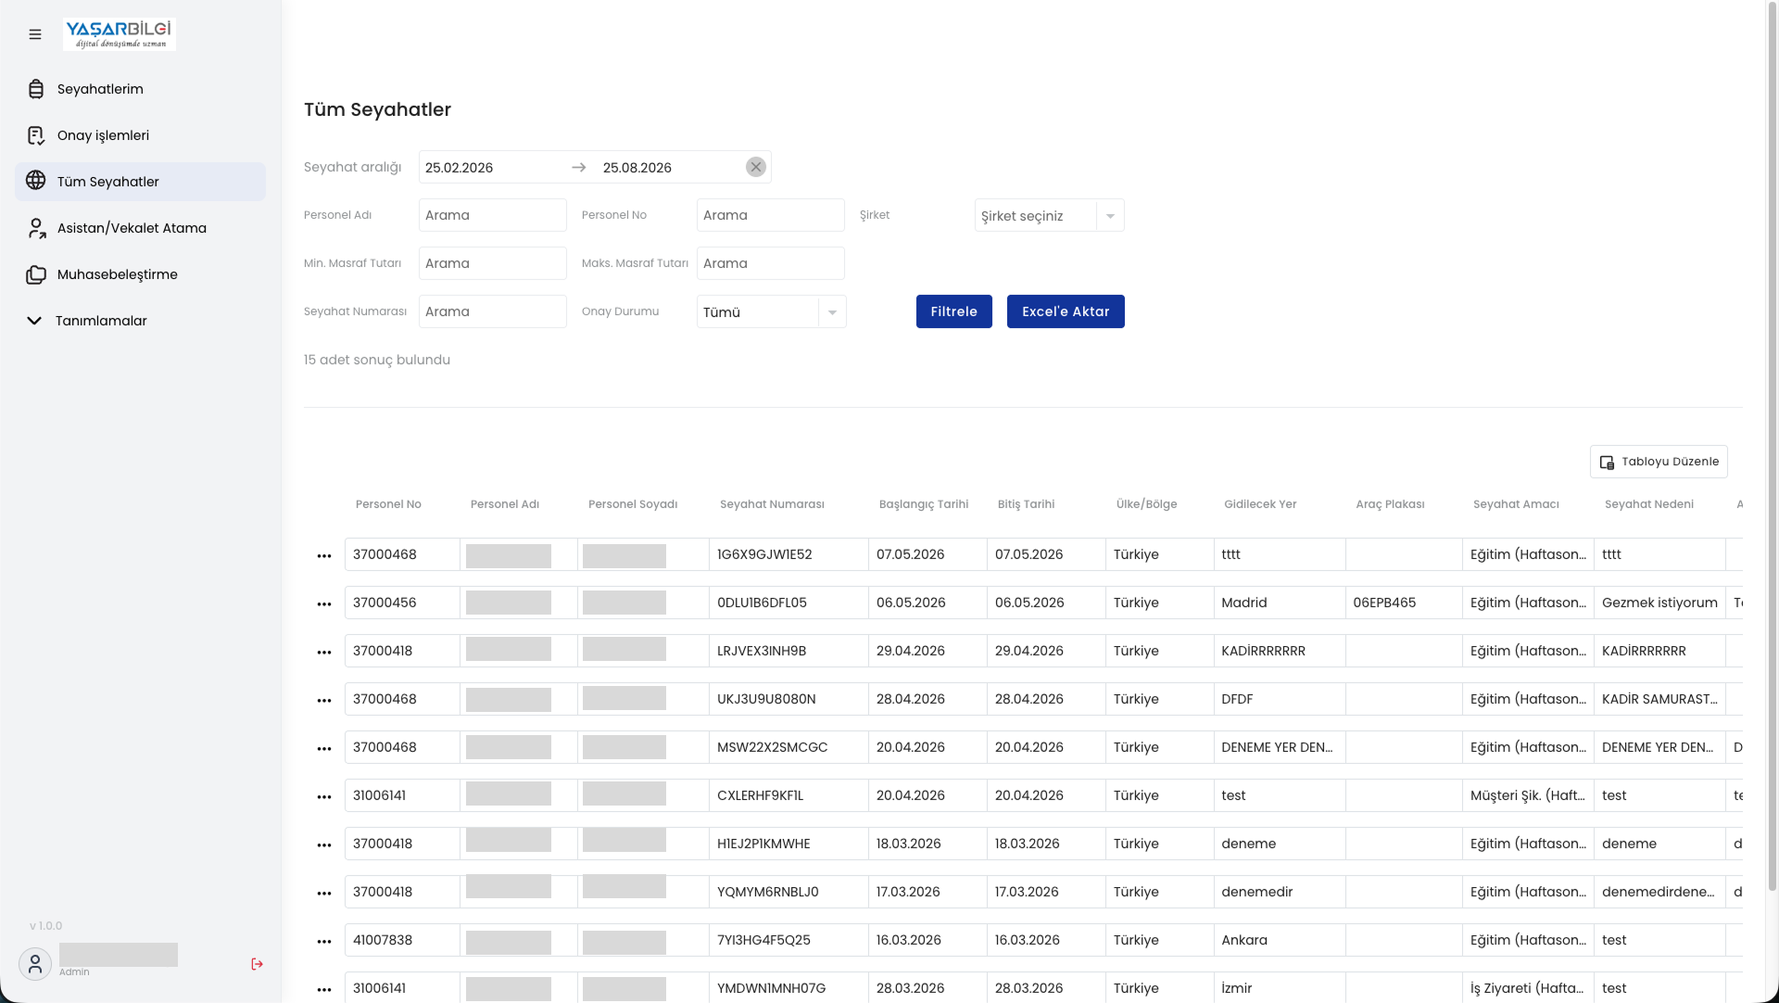
Task: Open row actions for trip 1G6X9GJW1E52
Action: (324, 555)
